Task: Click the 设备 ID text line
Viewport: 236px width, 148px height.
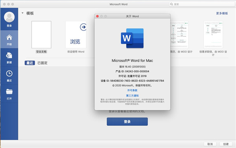Action: [132, 81]
